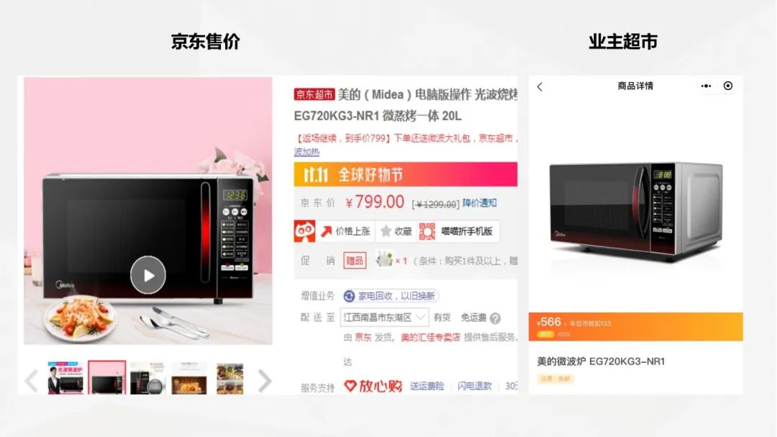The width and height of the screenshot is (777, 437).
Task: Click the star 收藏 favorite icon
Action: (386, 231)
